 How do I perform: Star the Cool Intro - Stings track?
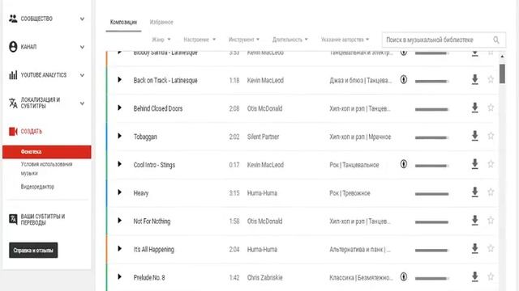491,164
